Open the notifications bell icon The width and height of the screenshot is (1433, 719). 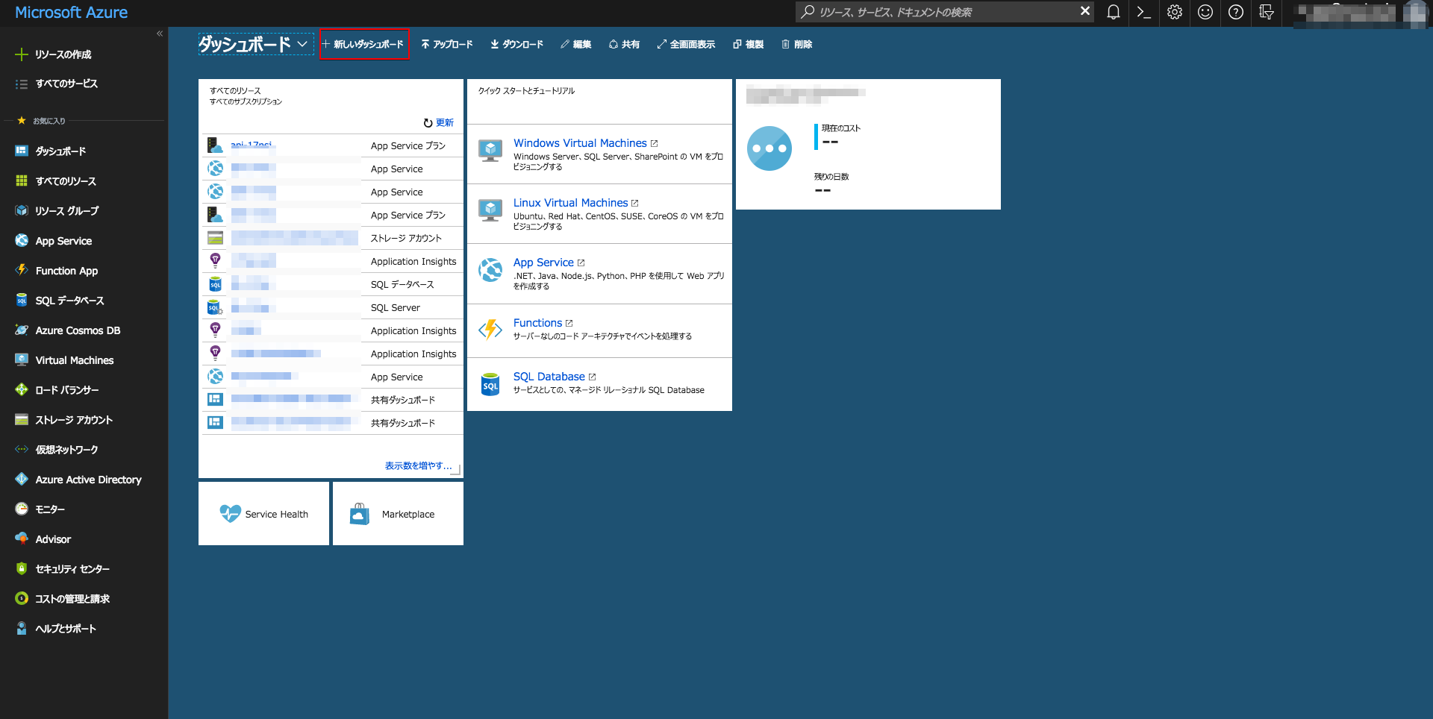1113,12
